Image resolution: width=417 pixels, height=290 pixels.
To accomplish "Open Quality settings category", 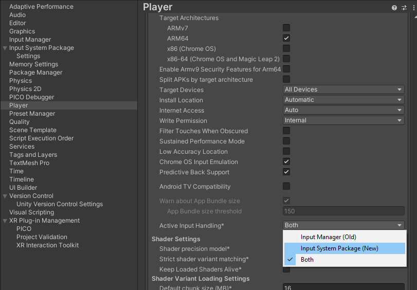I will pos(20,122).
